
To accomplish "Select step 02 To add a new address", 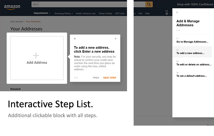I will 192,52.
